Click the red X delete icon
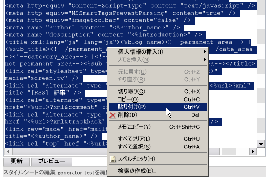The width and height of the screenshot is (266, 177). pyautogui.click(x=113, y=115)
